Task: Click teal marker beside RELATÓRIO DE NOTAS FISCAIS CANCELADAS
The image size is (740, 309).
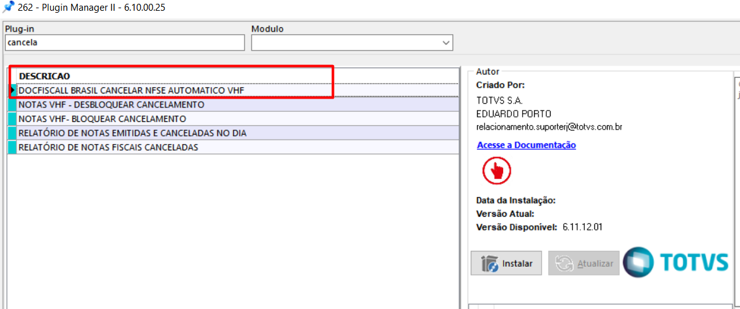Action: pos(12,147)
